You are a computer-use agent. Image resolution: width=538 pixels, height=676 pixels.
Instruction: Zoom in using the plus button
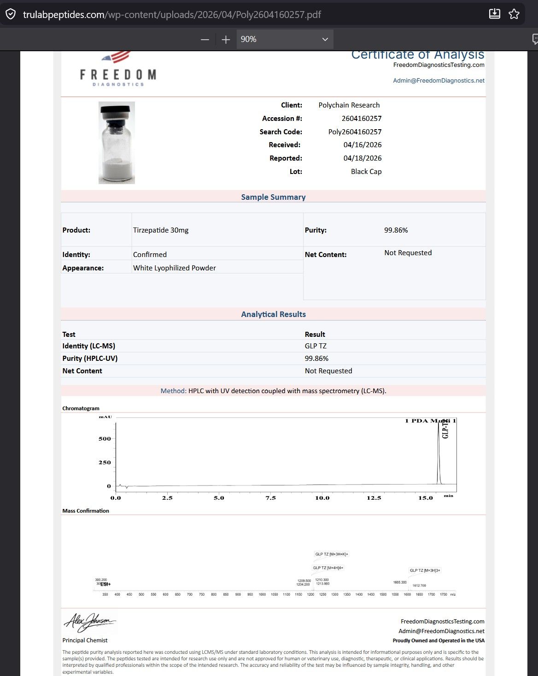226,40
